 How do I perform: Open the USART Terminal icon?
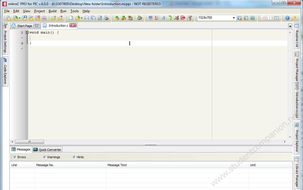(151, 18)
